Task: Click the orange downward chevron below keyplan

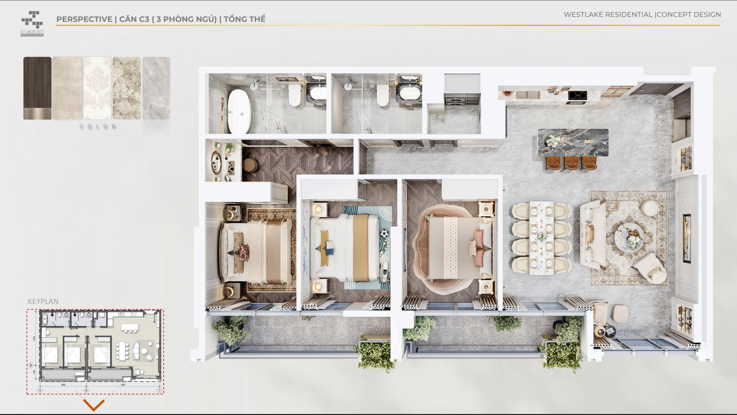Action: (94, 405)
